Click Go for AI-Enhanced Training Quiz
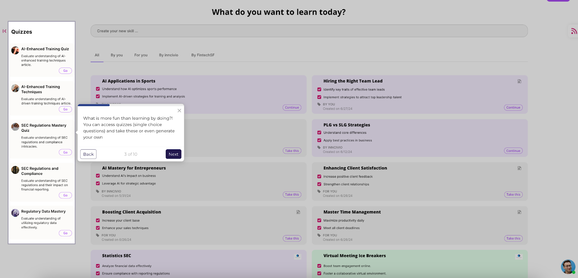The width and height of the screenshot is (578, 278). coord(65,71)
